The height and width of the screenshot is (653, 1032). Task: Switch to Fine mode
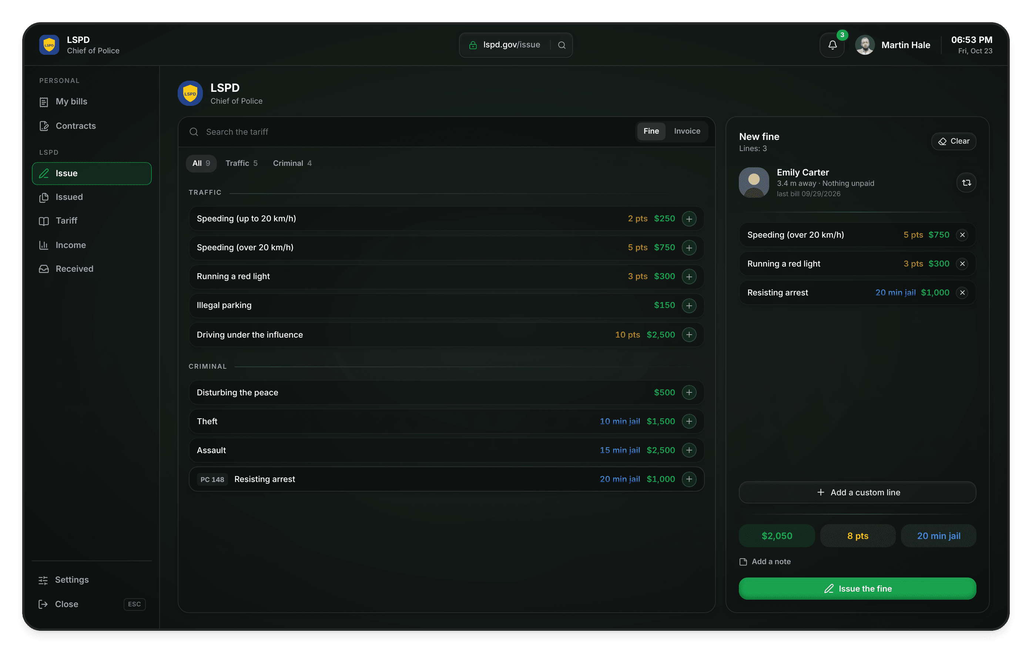pyautogui.click(x=651, y=131)
